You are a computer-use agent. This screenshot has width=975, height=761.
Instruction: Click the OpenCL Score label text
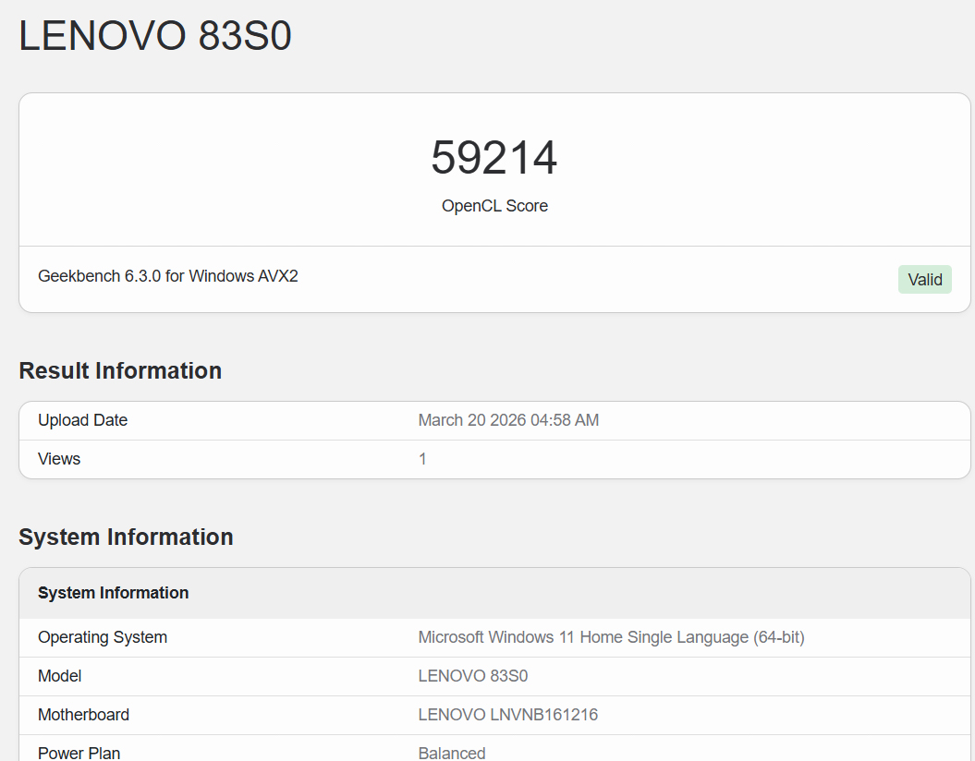coord(494,205)
